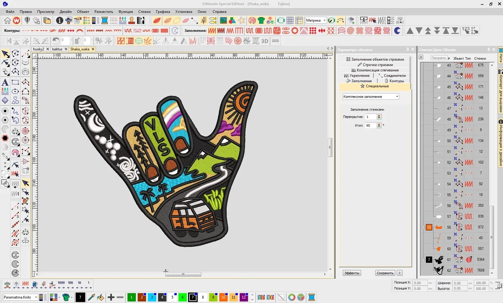Show the hoop icon in top toolbar
503x303 pixels.
click(281, 20)
